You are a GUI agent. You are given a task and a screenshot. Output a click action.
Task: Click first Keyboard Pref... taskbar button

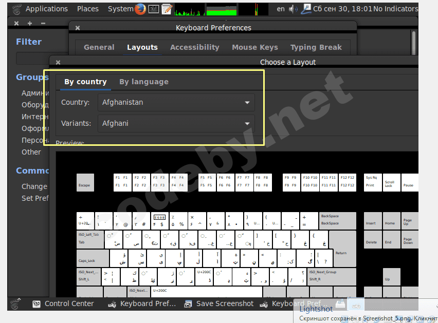pyautogui.click(x=142, y=304)
